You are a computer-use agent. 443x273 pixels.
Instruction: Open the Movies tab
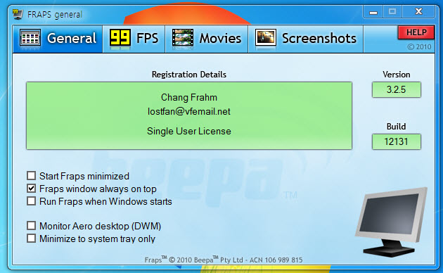[x=207, y=39]
